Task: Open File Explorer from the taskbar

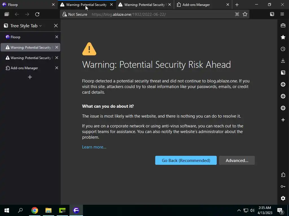Action: click(49, 210)
